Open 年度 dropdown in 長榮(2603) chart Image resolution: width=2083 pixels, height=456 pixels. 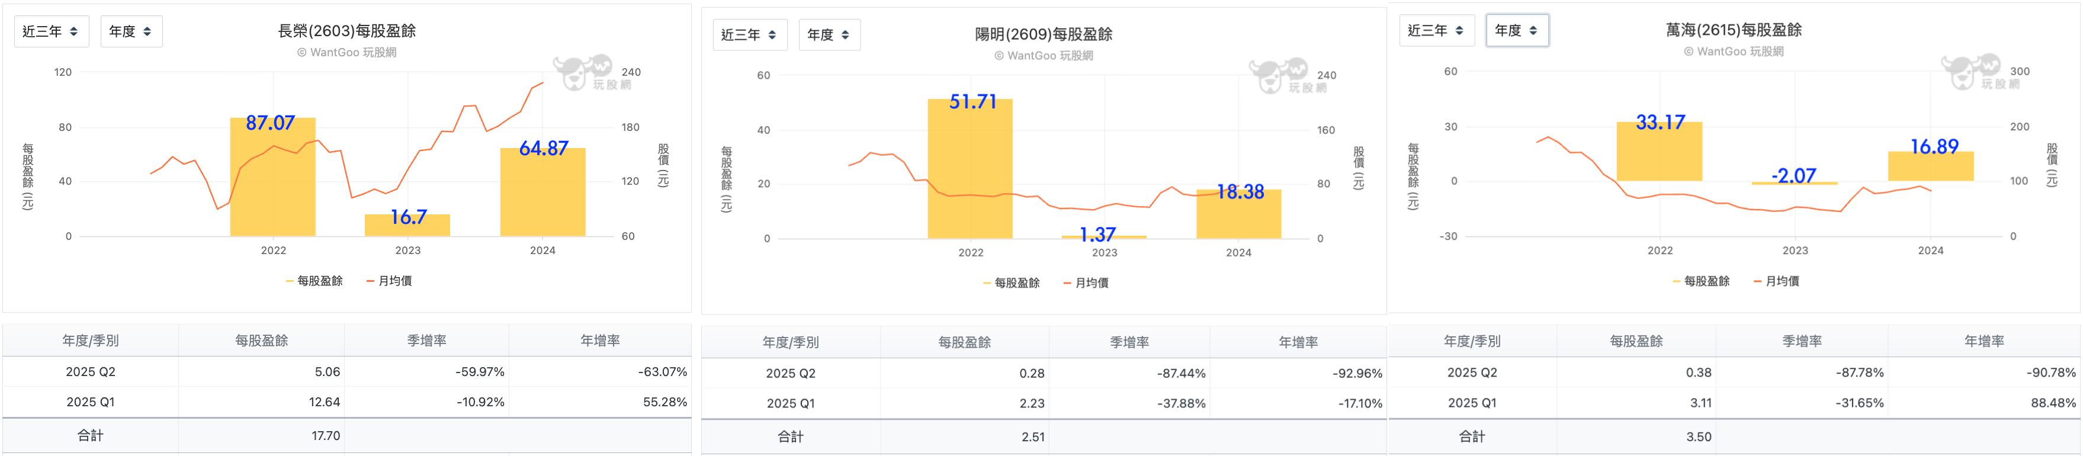131,31
